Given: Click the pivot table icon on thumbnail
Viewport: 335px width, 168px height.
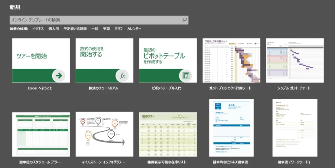Looking at the screenshot, I should 185,76.
